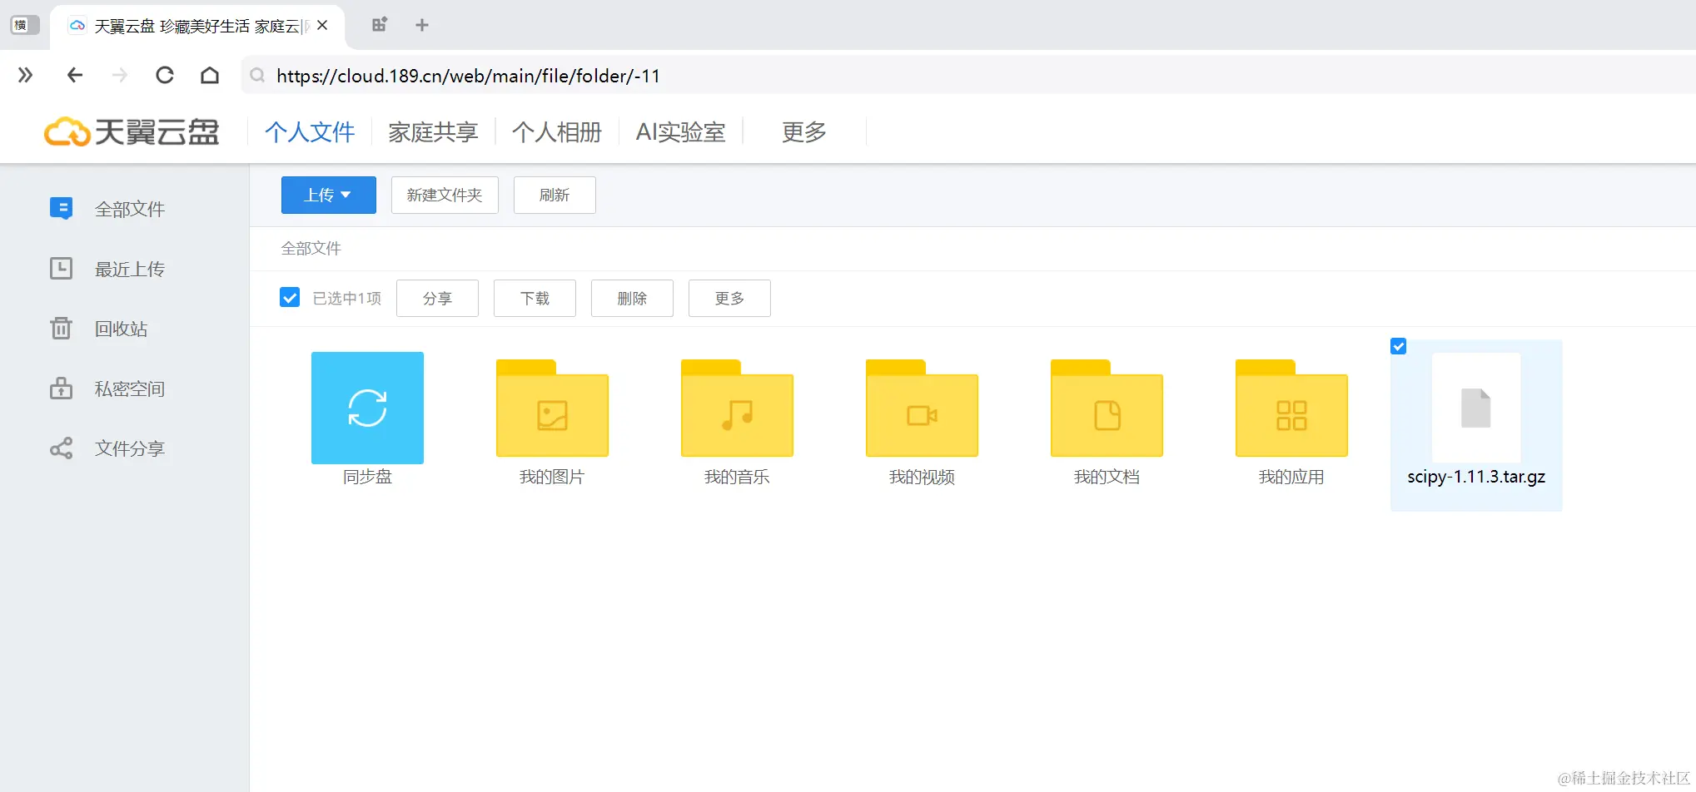Go back with browser back arrow

pos(75,76)
